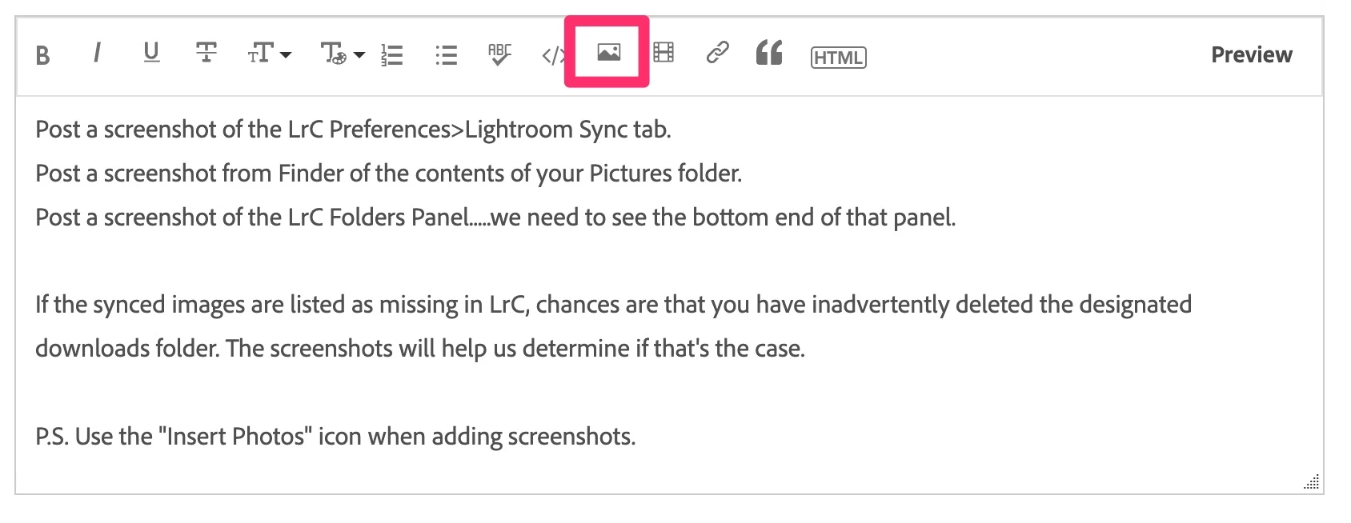
Task: Insert a bulleted list
Action: (446, 54)
